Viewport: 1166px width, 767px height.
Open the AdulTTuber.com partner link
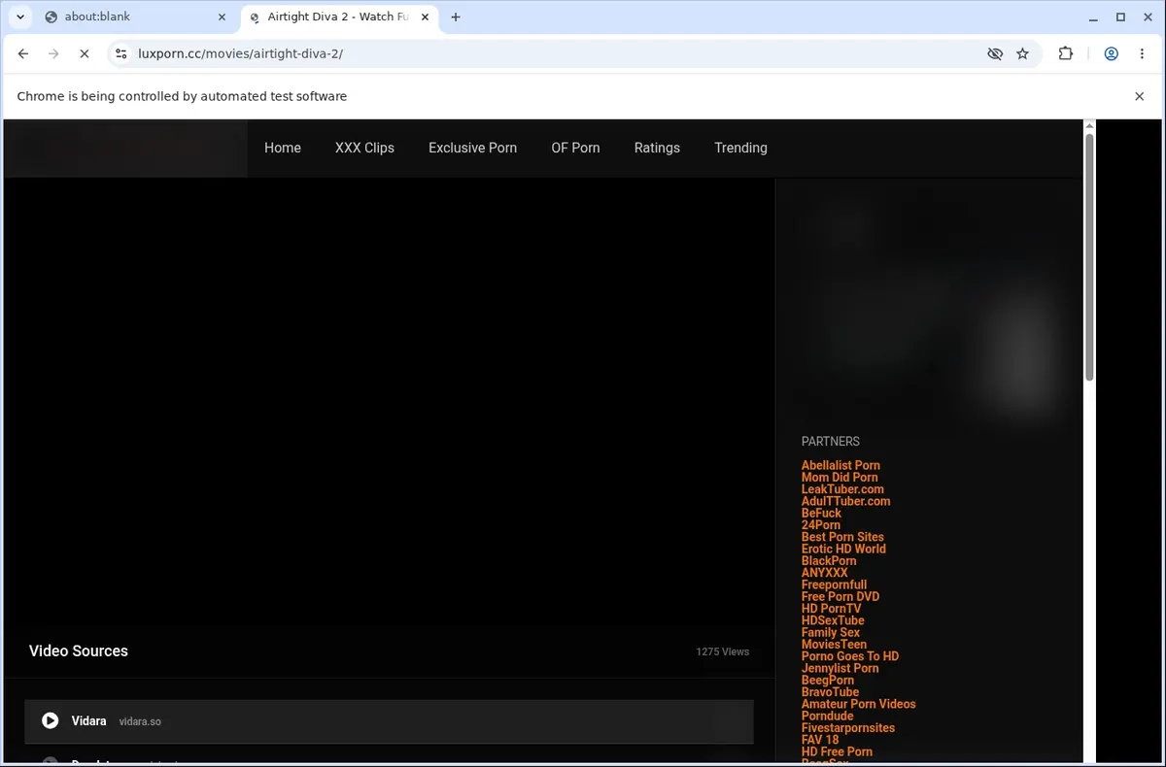[845, 501]
